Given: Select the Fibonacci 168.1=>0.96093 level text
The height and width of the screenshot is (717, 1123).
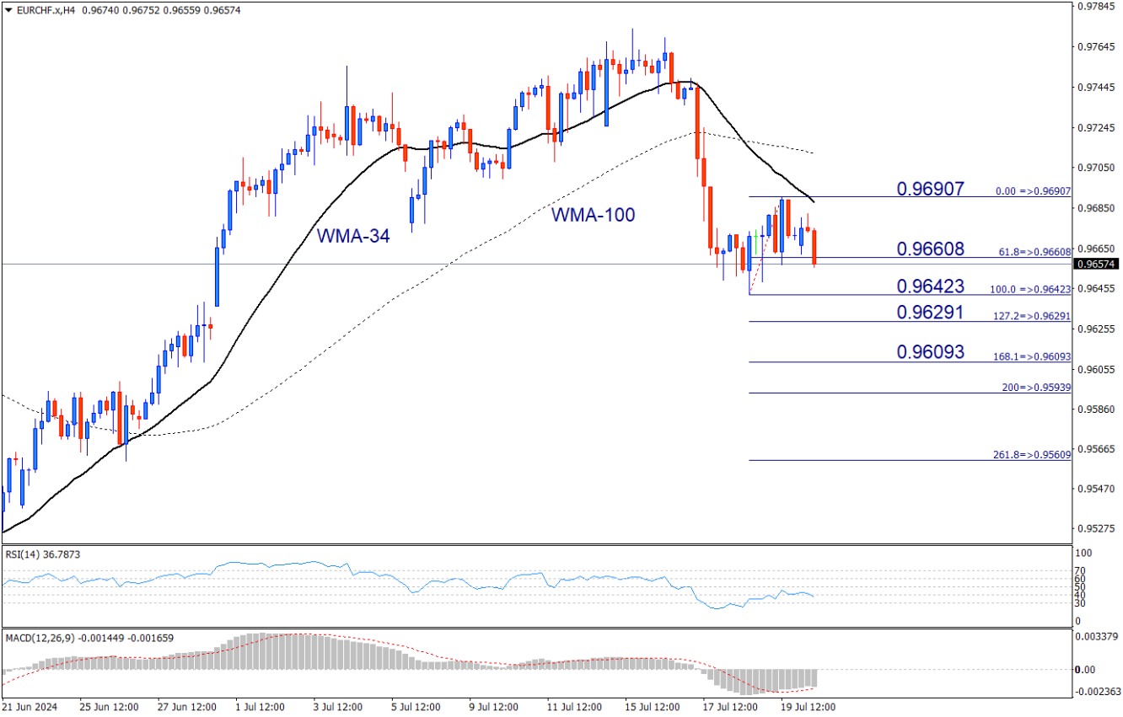Looking at the screenshot, I should 1032,356.
